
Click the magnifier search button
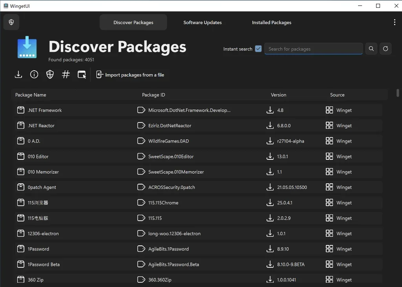[371, 49]
